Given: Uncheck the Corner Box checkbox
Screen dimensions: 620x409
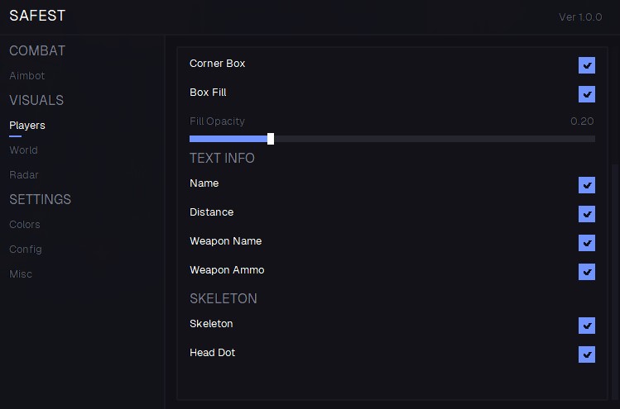Looking at the screenshot, I should click(x=587, y=65).
